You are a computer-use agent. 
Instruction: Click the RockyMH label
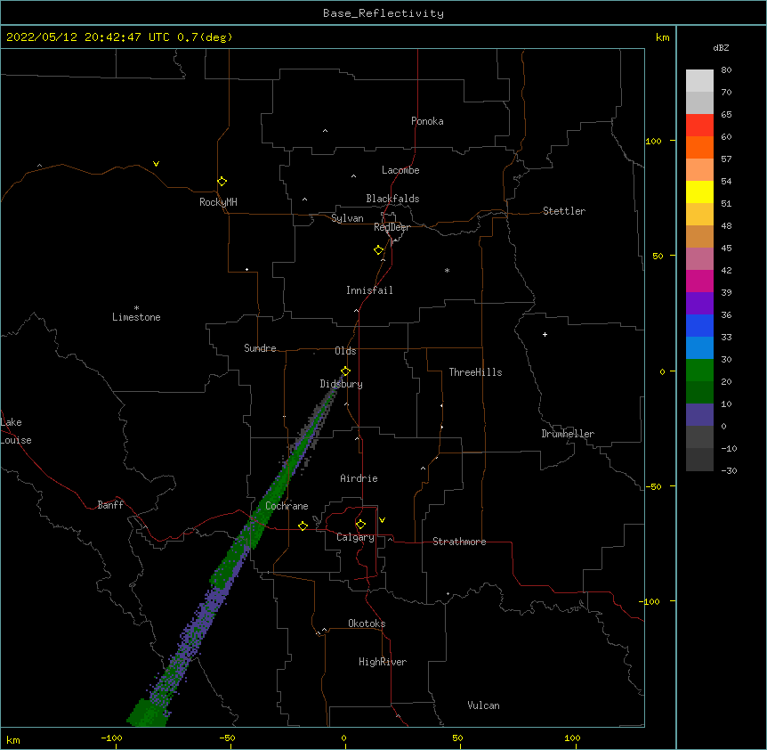pyautogui.click(x=218, y=202)
